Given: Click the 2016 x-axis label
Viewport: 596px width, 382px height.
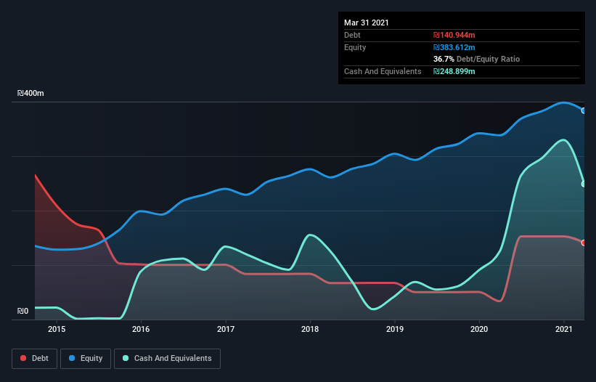Looking at the screenshot, I should pyautogui.click(x=141, y=329).
